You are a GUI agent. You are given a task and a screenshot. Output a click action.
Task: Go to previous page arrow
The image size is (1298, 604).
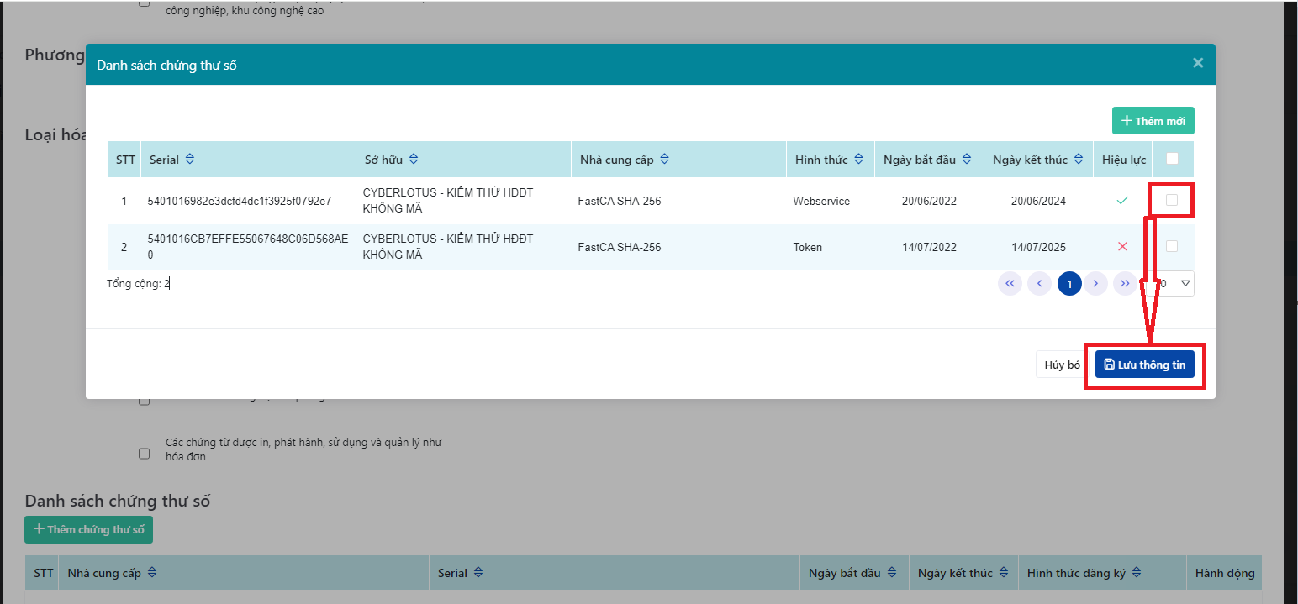point(1039,284)
